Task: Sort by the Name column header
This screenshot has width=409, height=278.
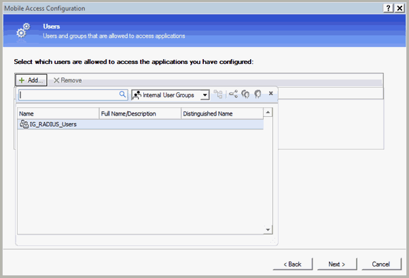Action: pyautogui.click(x=58, y=114)
